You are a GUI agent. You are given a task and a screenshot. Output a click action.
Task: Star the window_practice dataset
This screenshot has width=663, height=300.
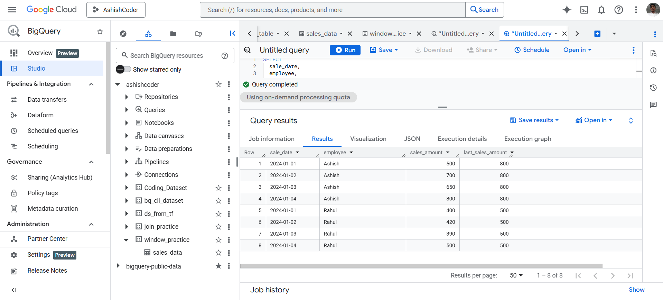point(218,240)
